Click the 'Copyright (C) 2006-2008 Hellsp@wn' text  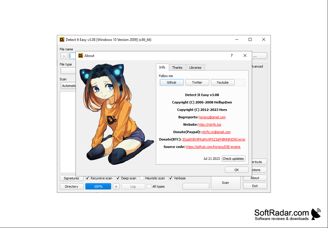[x=202, y=102]
